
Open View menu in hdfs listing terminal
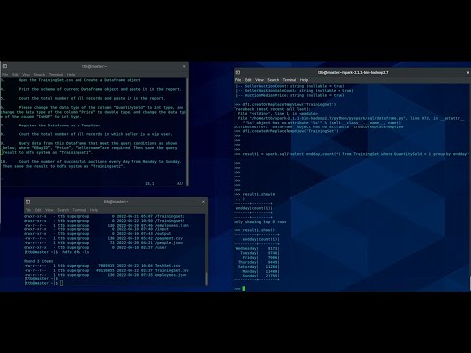tap(49, 210)
